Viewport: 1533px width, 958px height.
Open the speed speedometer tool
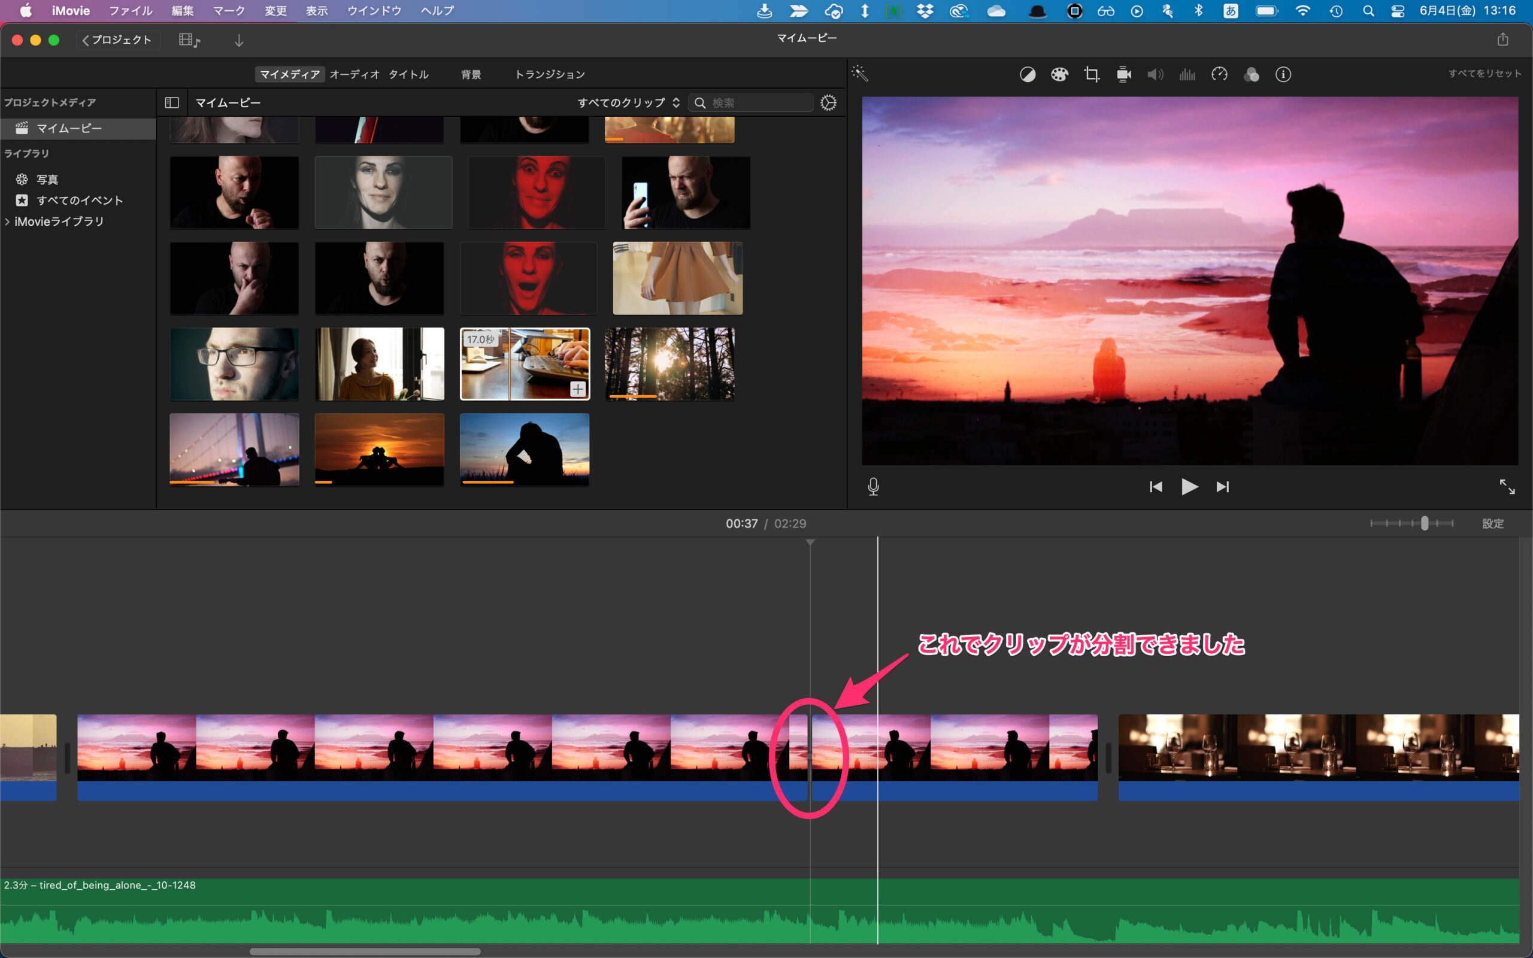[x=1219, y=75]
